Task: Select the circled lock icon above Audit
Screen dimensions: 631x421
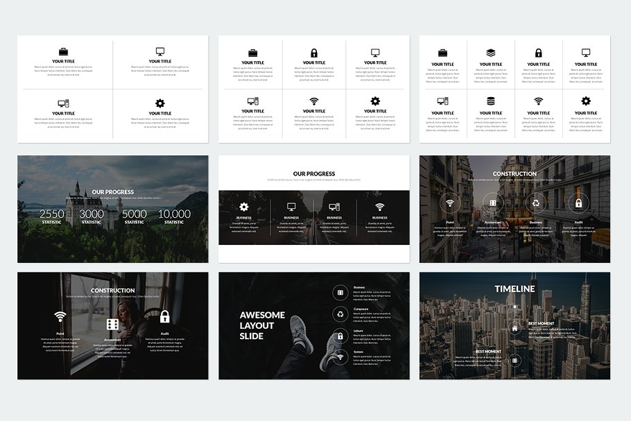Action: tap(578, 203)
